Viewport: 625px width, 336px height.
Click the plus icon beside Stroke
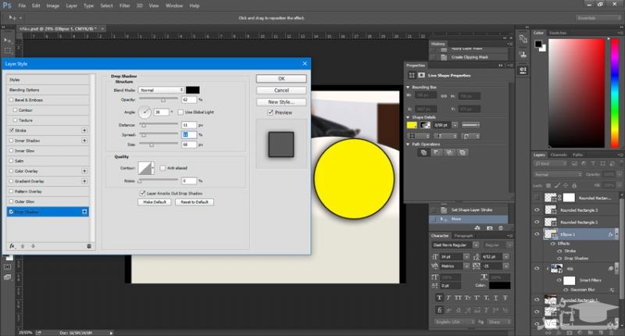pos(84,130)
